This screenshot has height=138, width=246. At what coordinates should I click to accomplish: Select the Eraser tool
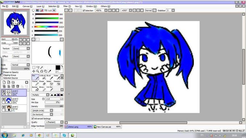point(42,83)
